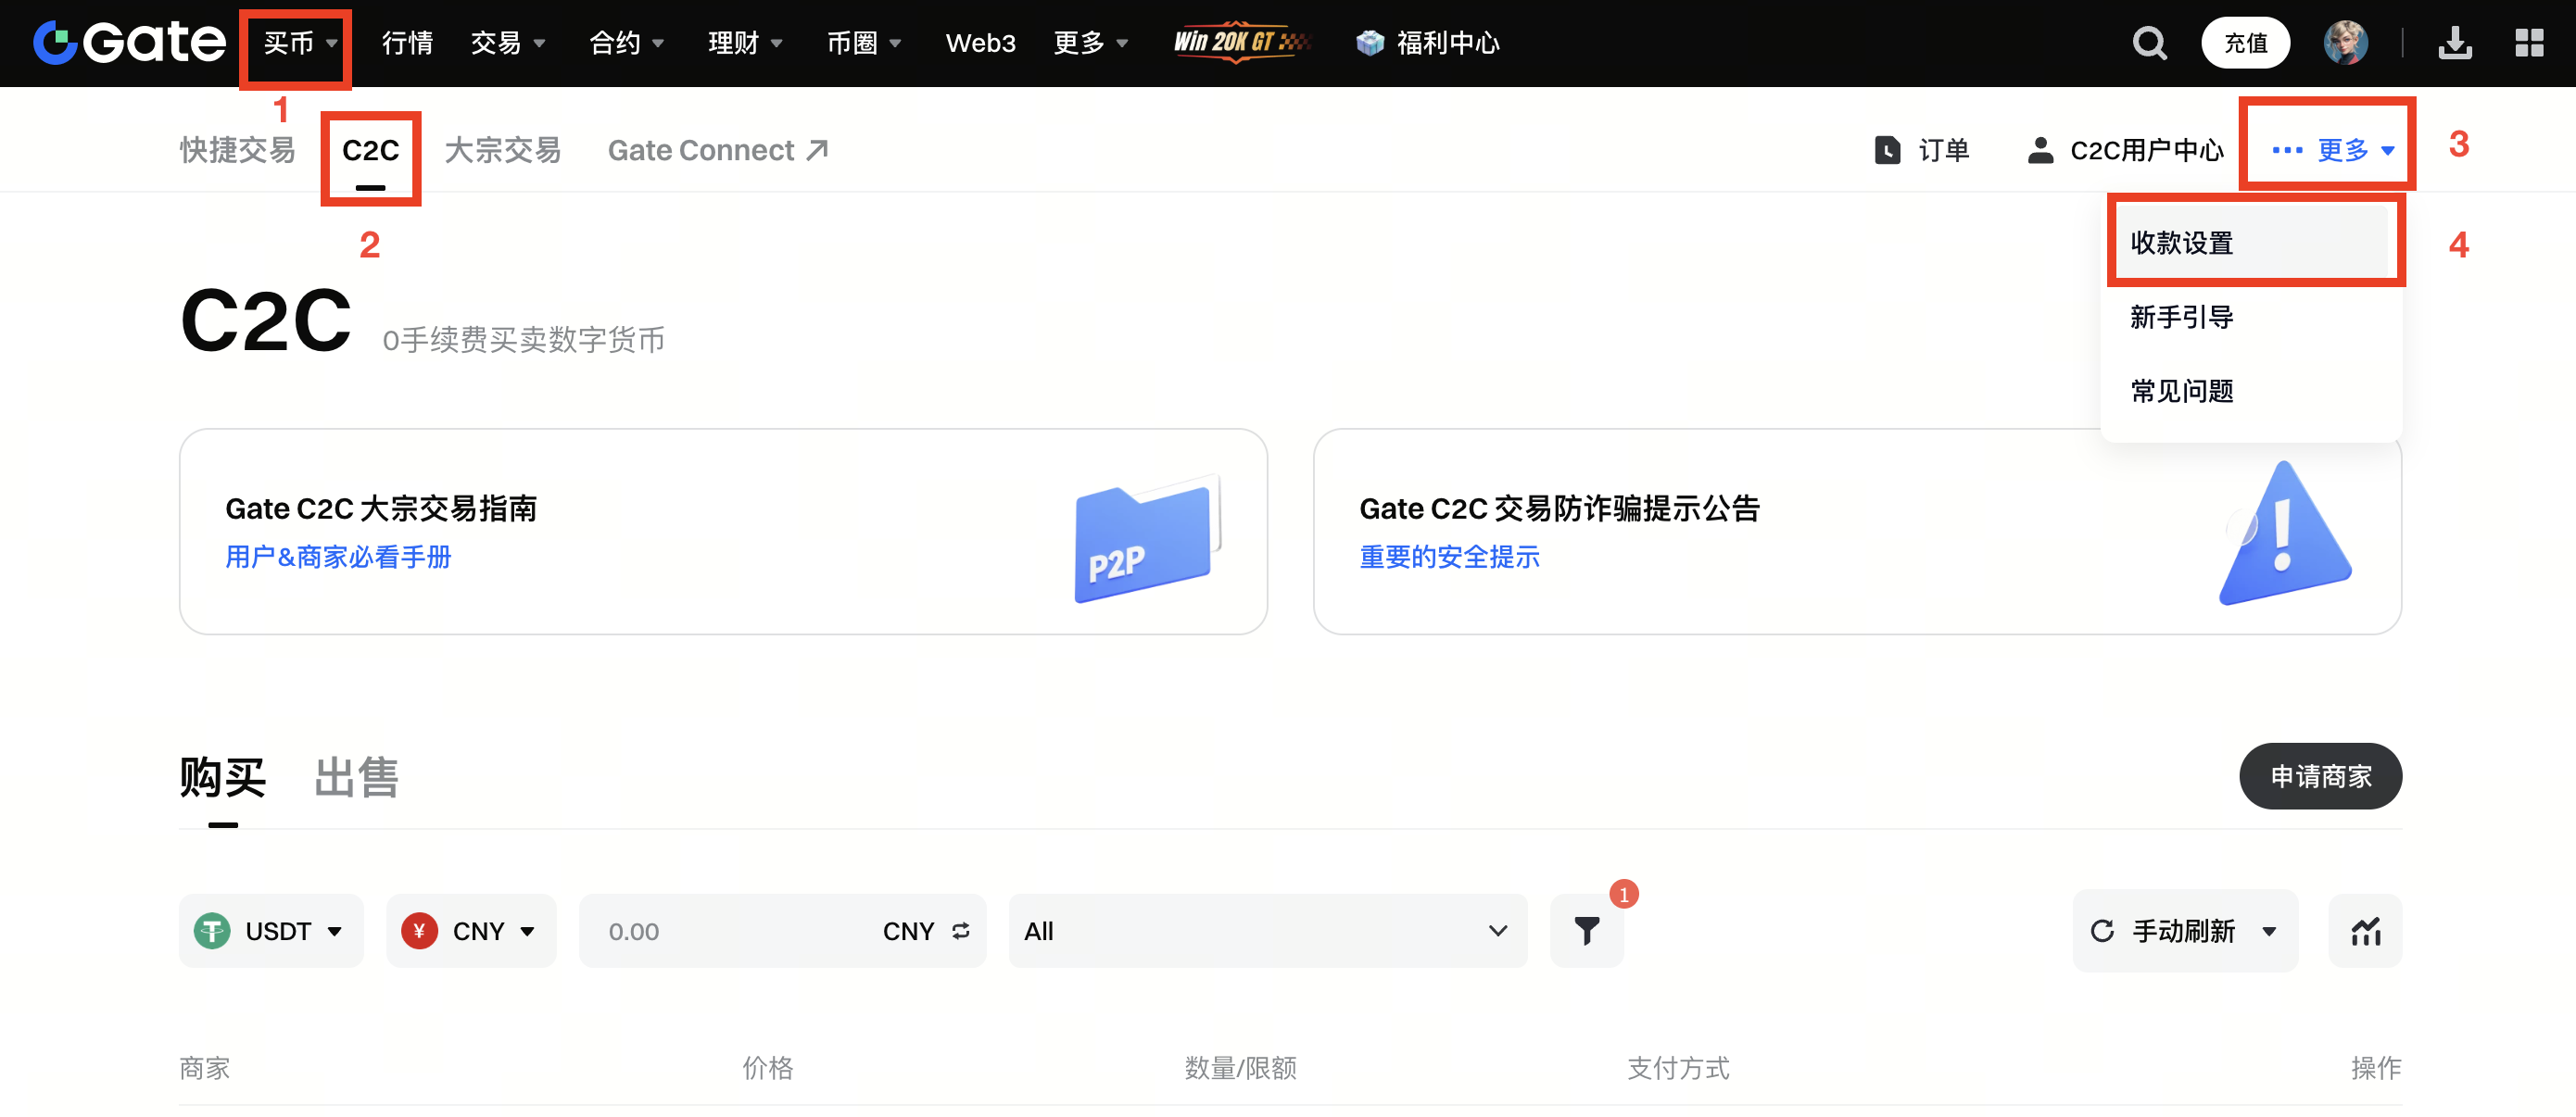Open the All payment method dropdown
The width and height of the screenshot is (2576, 1117).
1266,931
